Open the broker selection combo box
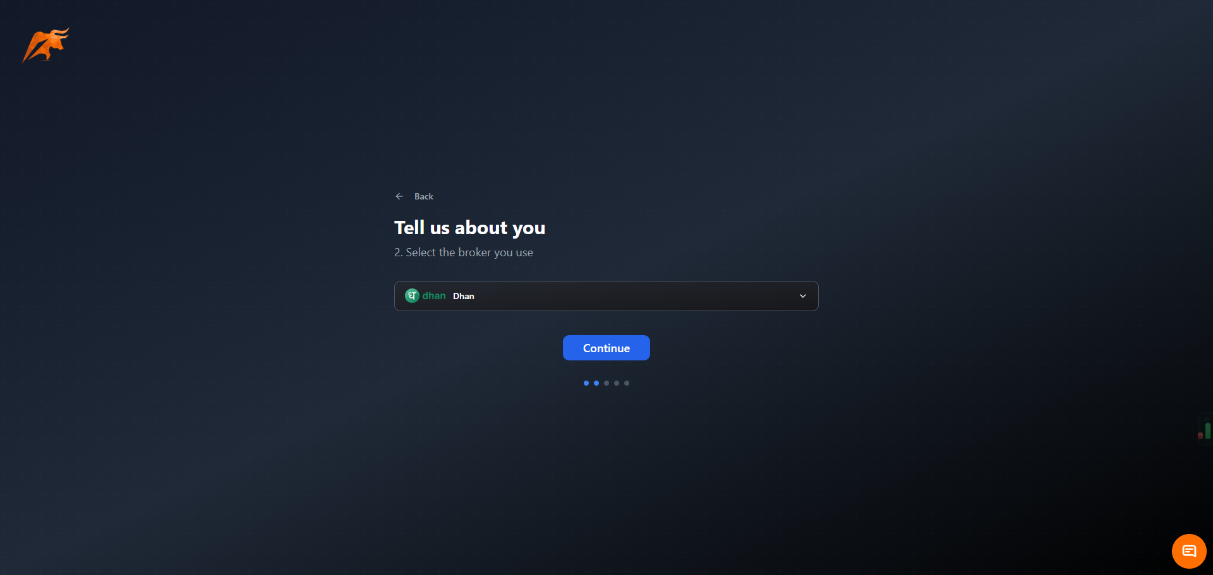1213x575 pixels. (606, 295)
